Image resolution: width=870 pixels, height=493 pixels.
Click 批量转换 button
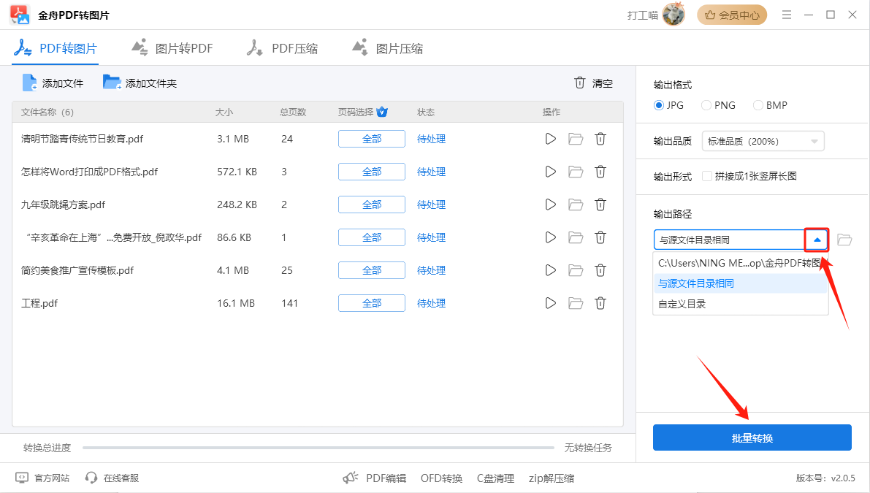pos(752,437)
